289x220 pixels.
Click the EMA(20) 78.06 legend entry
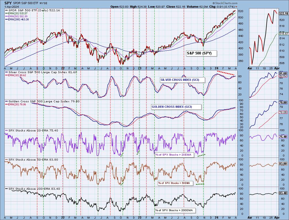[x=16, y=105]
